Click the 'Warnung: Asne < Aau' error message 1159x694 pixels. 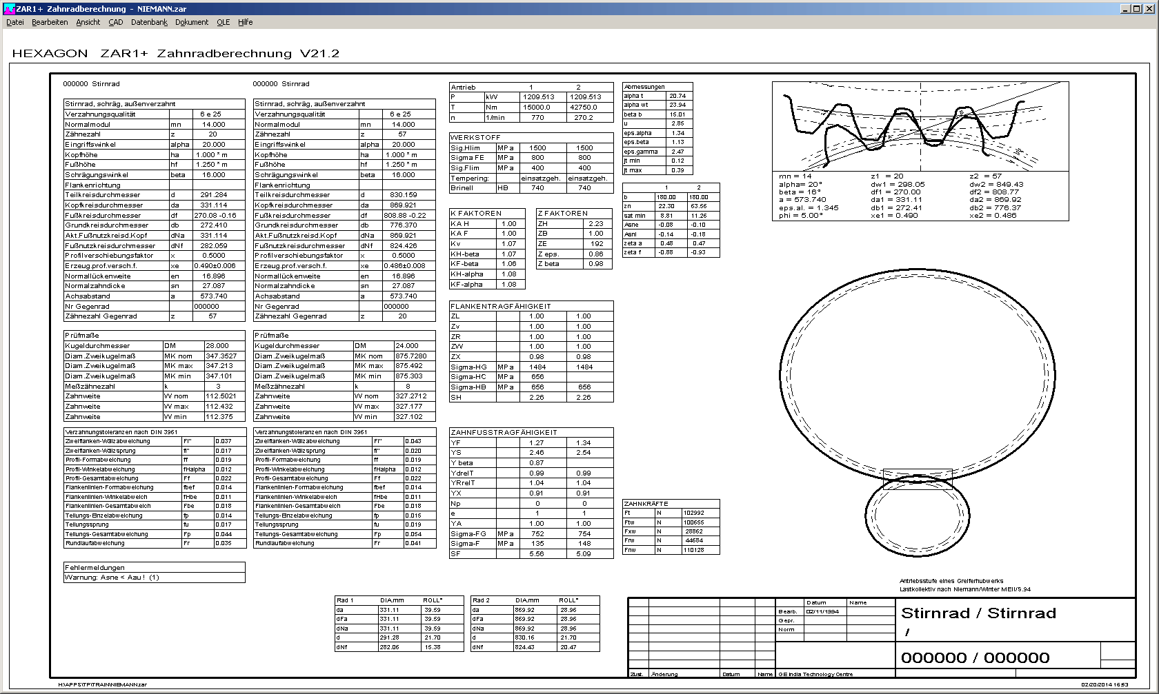[x=112, y=578]
